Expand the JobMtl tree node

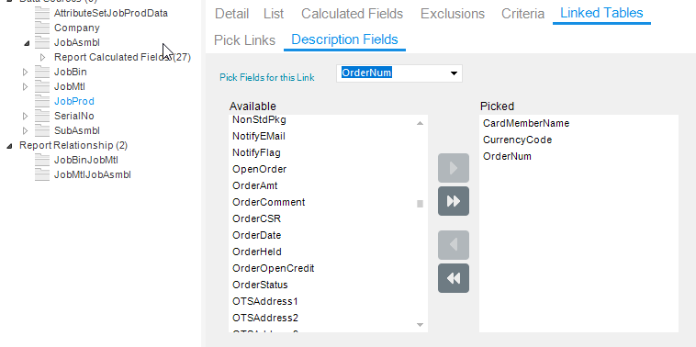(26, 86)
